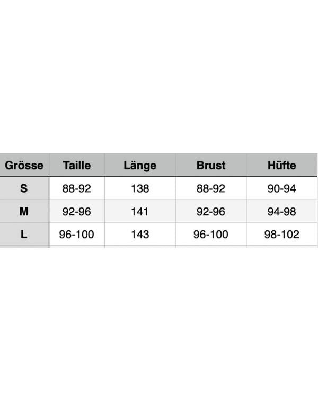Click the size M row label

coord(24,212)
